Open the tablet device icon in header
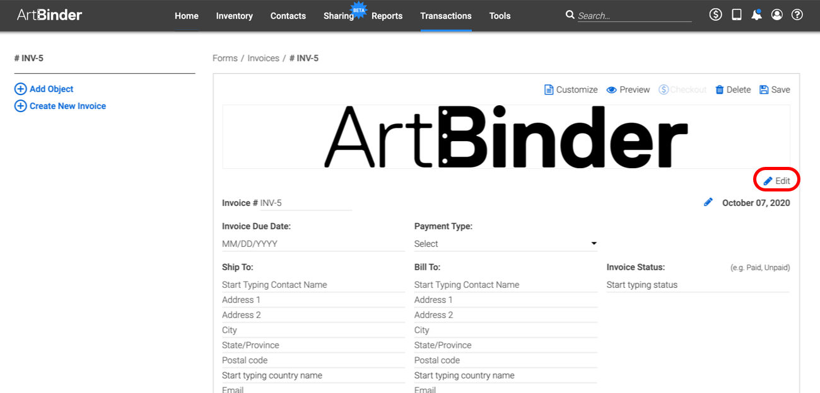 [736, 14]
